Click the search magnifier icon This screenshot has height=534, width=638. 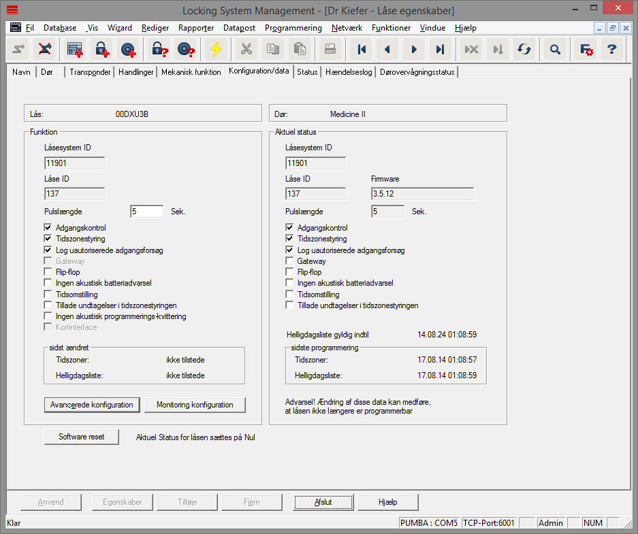[554, 49]
